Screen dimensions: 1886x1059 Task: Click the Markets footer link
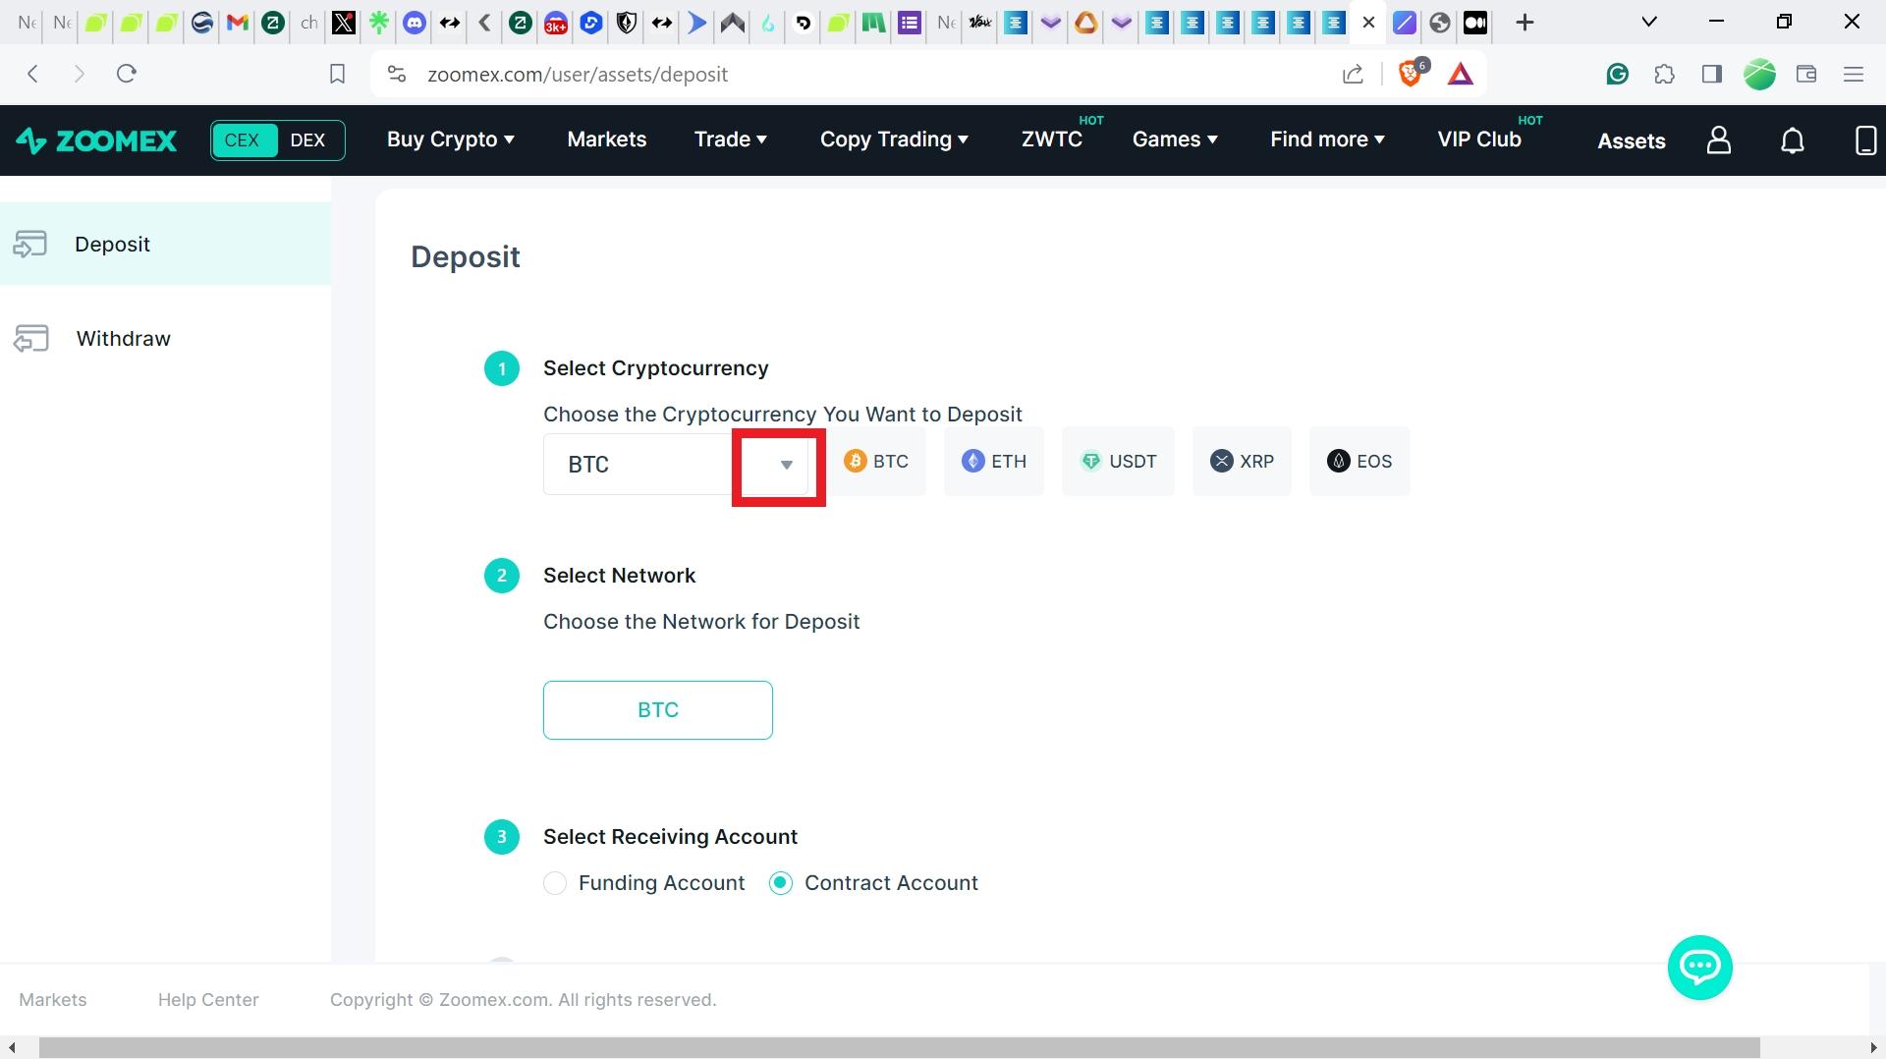(x=53, y=1000)
